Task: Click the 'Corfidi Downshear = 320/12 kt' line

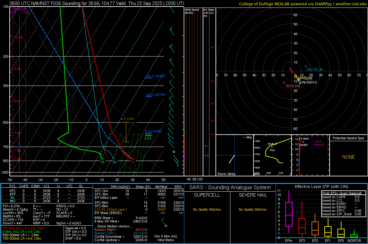Action: [121, 237]
